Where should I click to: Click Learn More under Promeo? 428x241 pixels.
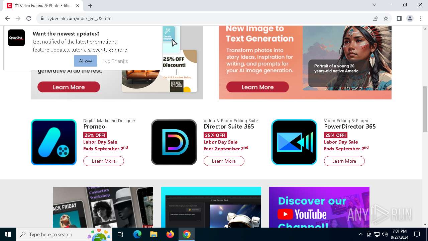[x=104, y=161]
